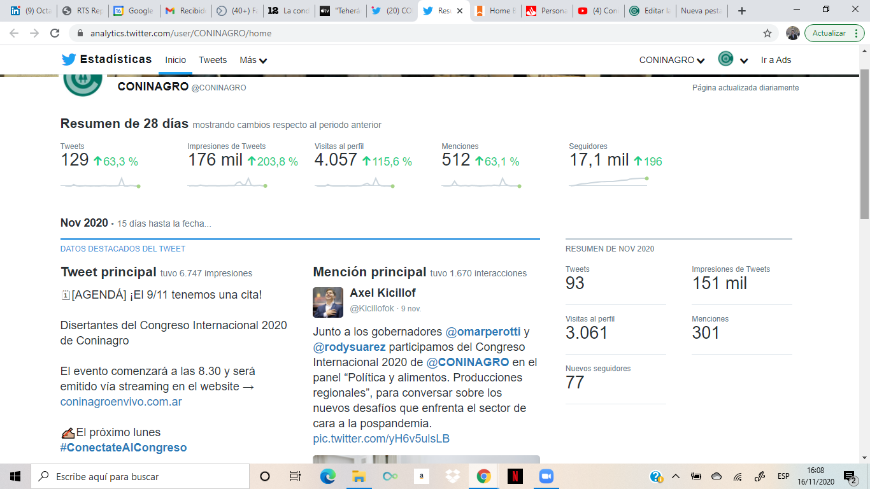The width and height of the screenshot is (870, 489).
Task: Click the #ConectateAlCongreso hashtag
Action: (x=124, y=448)
